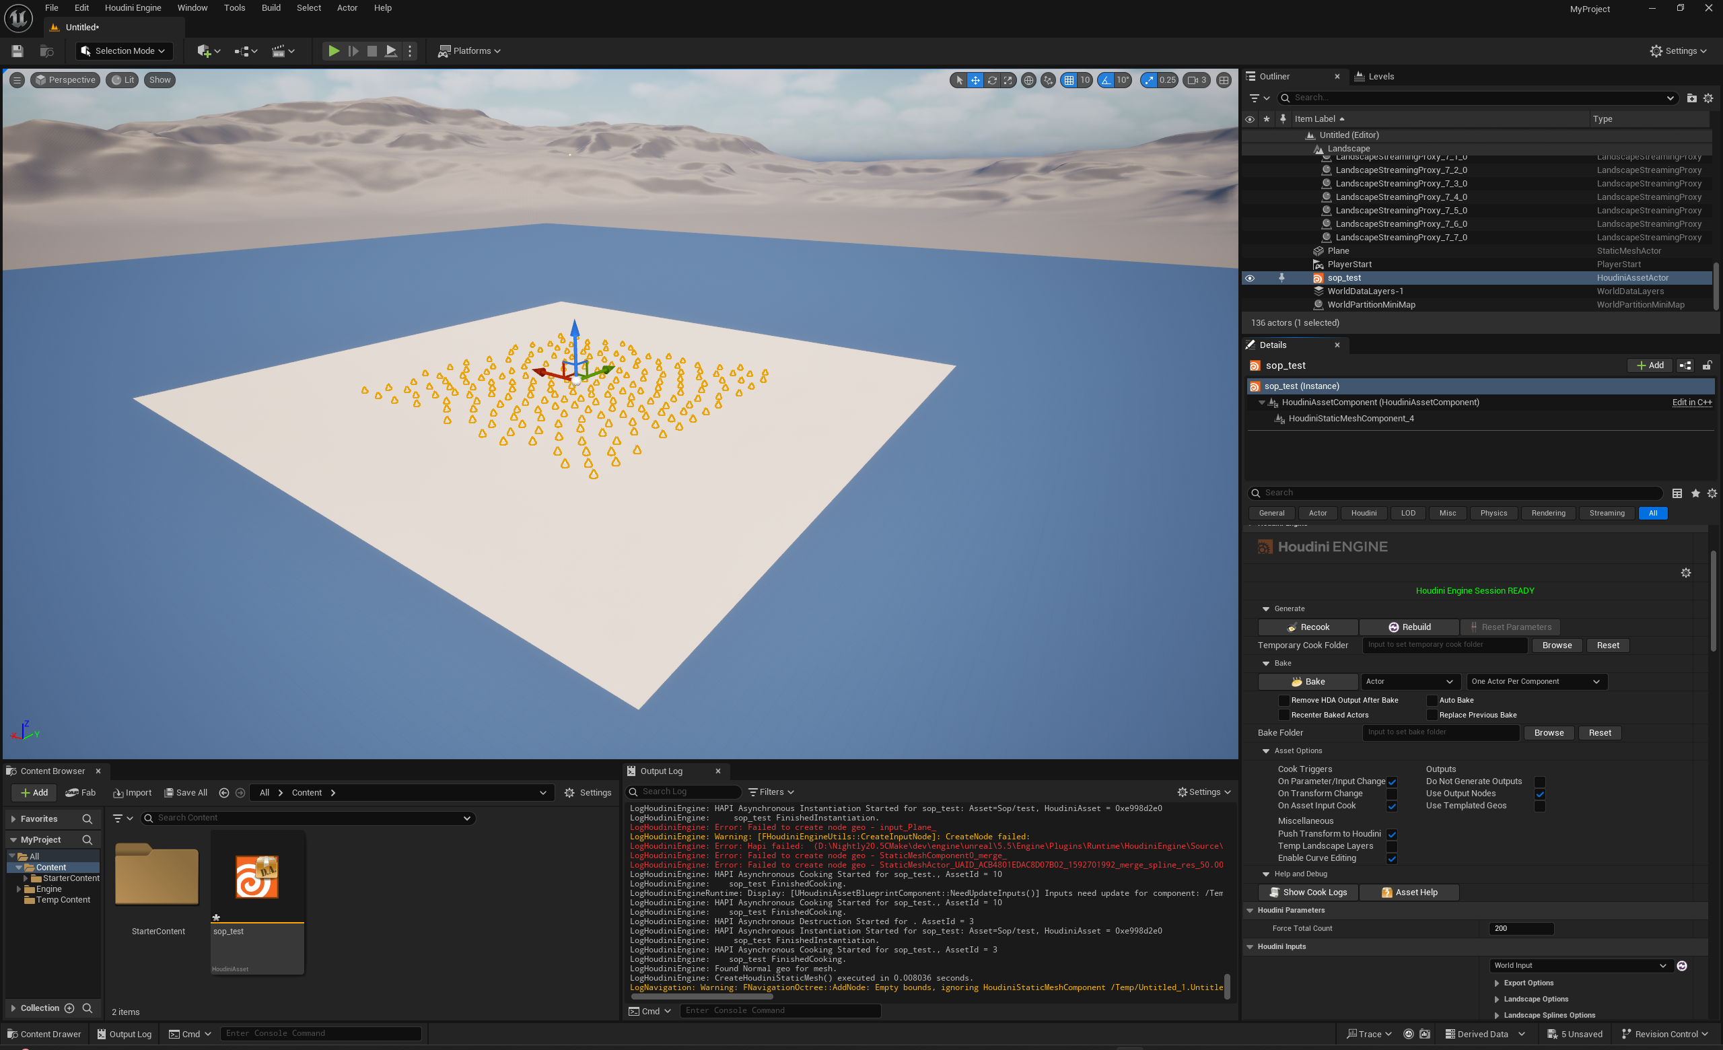Click the Collection add plus icon
Screen dimensions: 1723x1050
pos(69,1009)
